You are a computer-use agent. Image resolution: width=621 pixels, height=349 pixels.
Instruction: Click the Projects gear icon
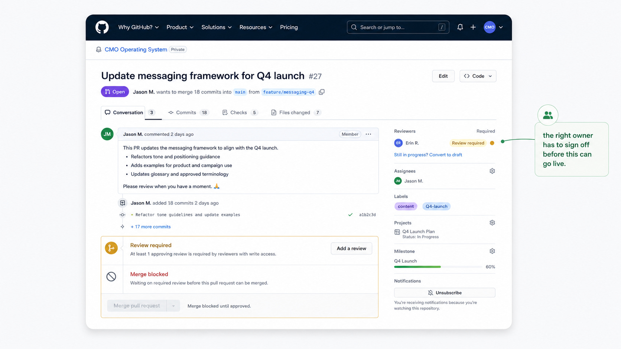pyautogui.click(x=492, y=223)
